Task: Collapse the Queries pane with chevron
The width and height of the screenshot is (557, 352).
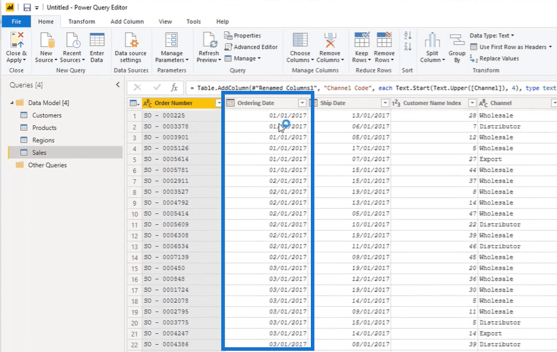Action: 117,85
